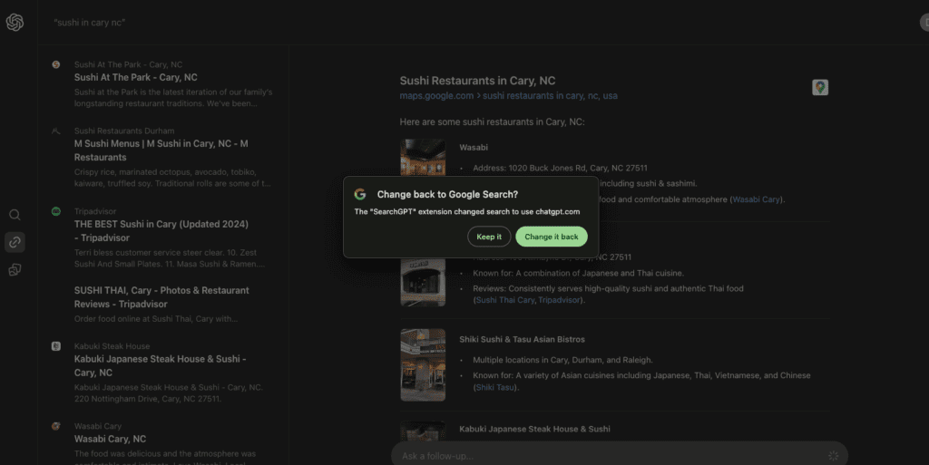Click the Wasabi Cary favicon

(55, 426)
